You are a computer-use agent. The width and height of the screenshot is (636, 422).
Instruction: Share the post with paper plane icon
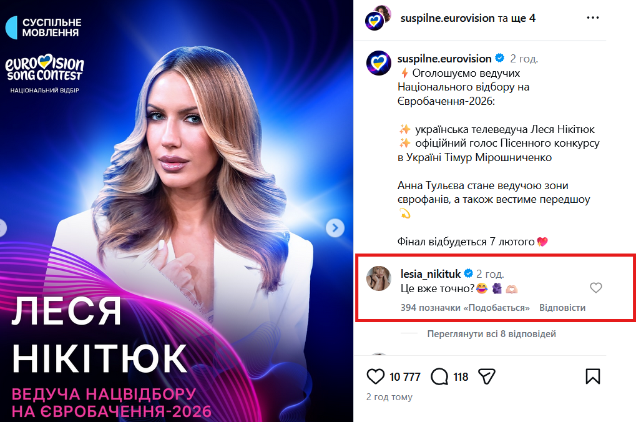487,376
